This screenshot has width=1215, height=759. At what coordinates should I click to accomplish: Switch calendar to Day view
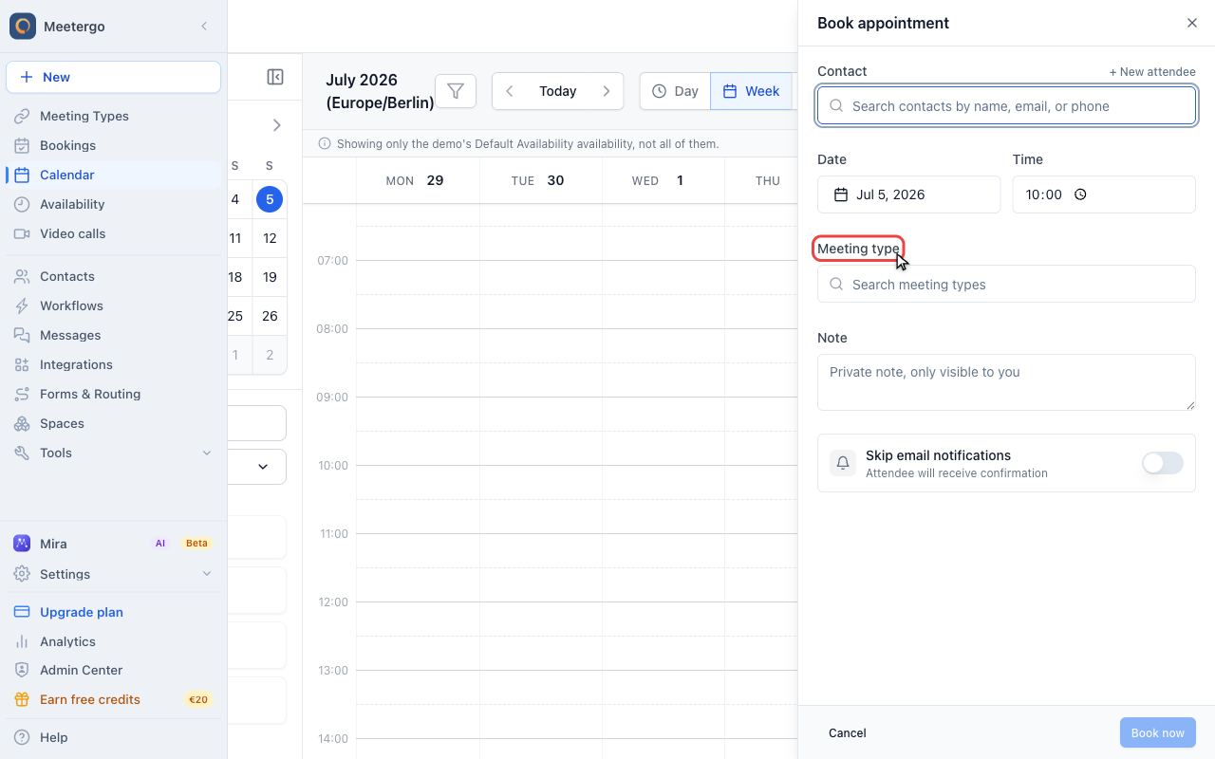tap(675, 91)
